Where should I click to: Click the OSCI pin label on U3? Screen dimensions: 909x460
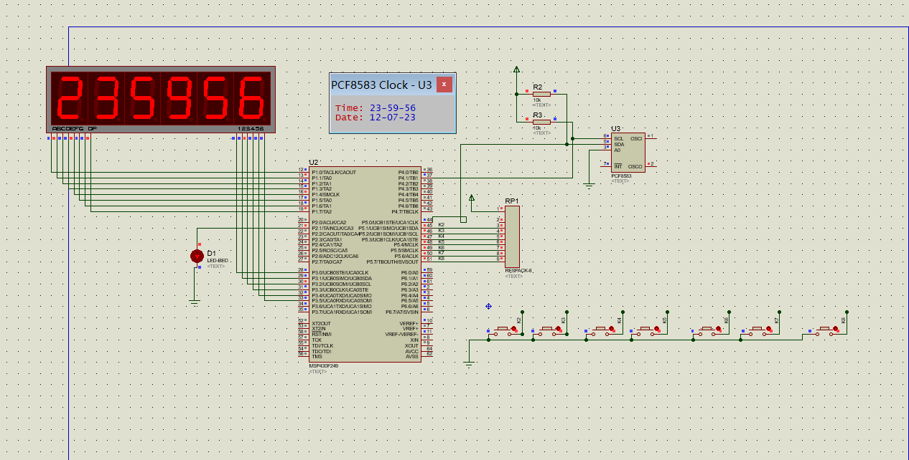coord(636,138)
